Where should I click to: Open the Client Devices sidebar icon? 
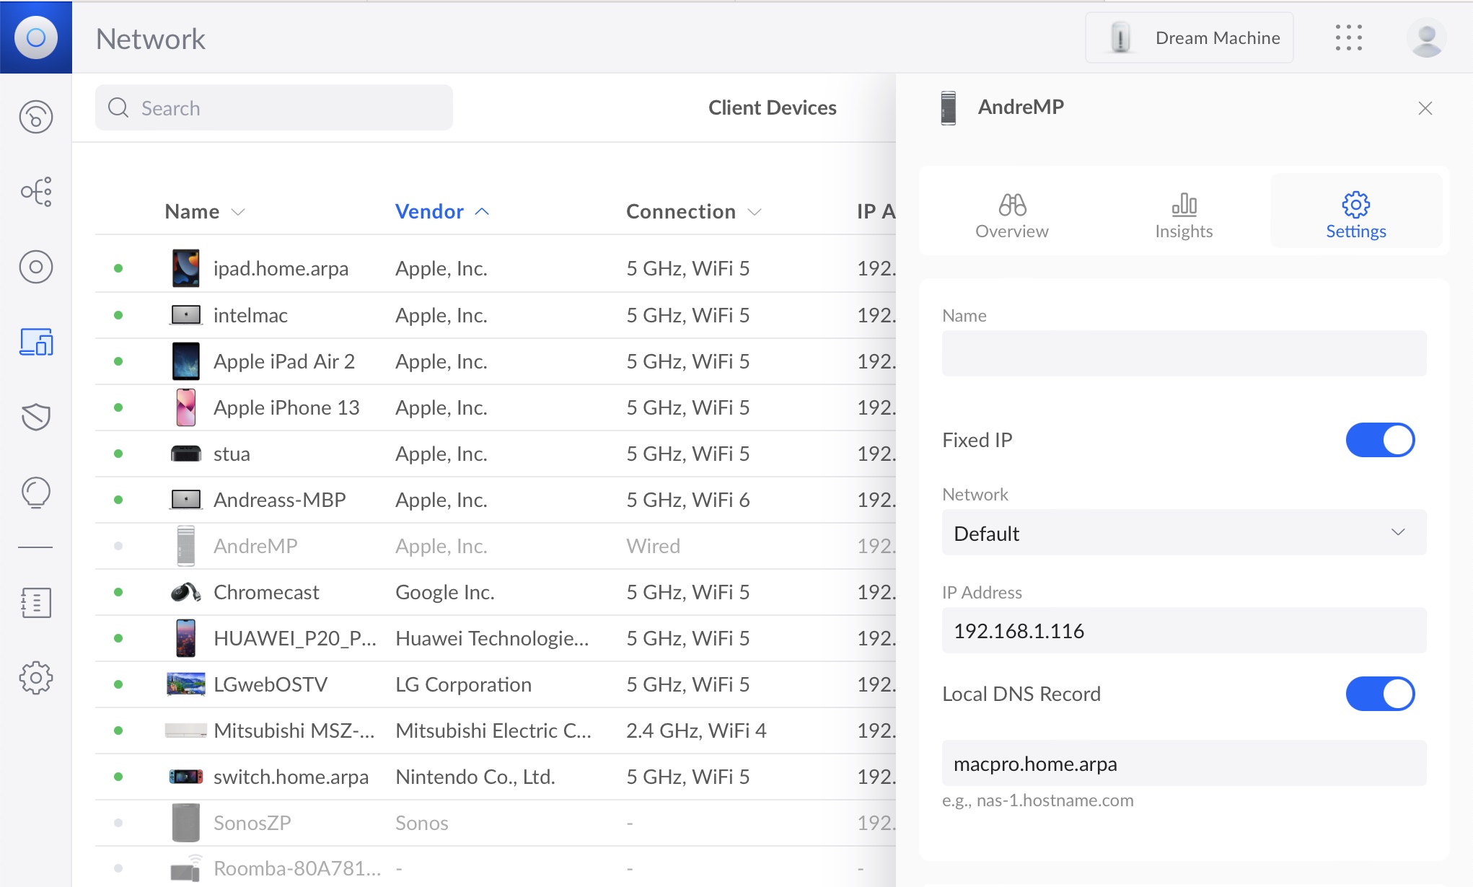[x=36, y=342]
